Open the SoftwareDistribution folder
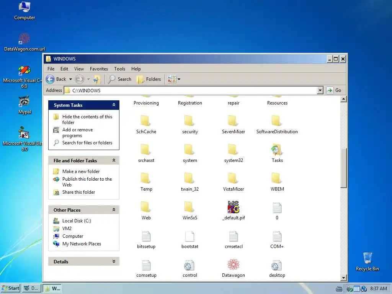 pyautogui.click(x=277, y=124)
